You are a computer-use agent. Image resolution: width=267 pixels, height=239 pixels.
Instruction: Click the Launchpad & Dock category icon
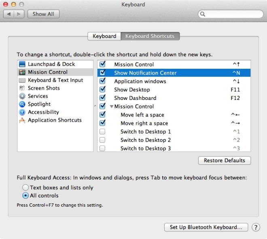tap(22, 64)
